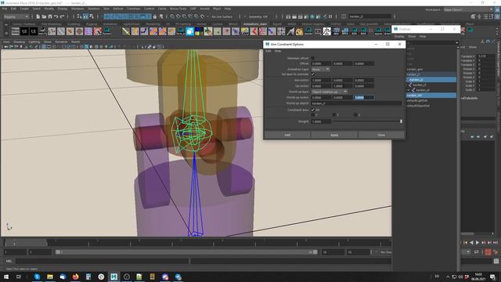
Task: Select by hierarchy mode icon
Action: [79, 16]
